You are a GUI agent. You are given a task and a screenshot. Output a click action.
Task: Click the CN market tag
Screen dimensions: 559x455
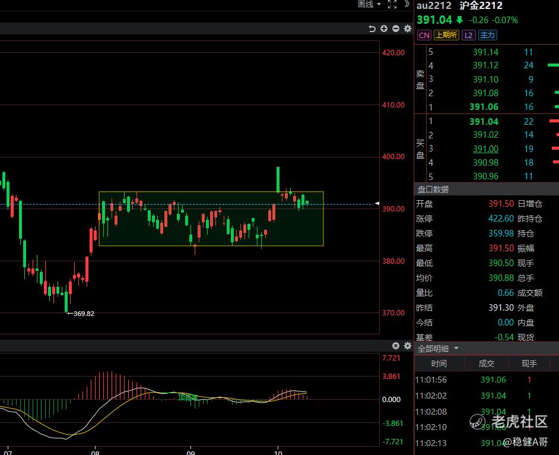point(424,35)
